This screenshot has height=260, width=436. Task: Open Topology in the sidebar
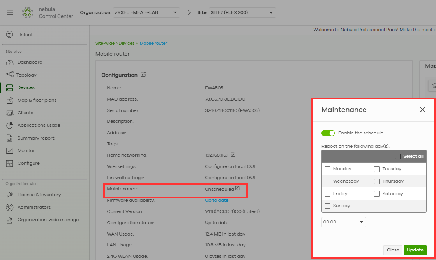point(26,75)
